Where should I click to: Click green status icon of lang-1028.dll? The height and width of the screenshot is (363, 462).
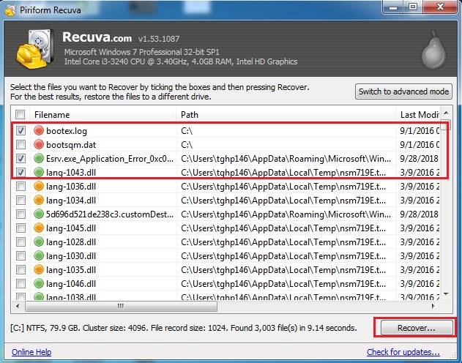pos(39,242)
